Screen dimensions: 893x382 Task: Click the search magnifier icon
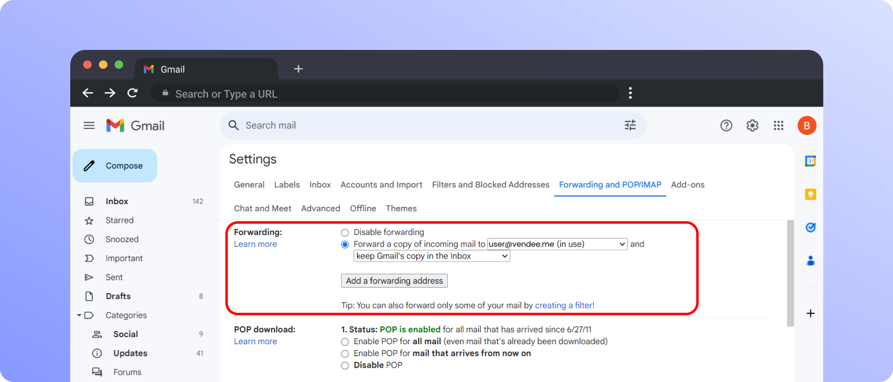click(233, 125)
